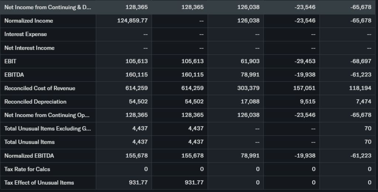Click the Normalized EBITDA row label
Viewport: 378px width, 192px height.
[x=29, y=156]
